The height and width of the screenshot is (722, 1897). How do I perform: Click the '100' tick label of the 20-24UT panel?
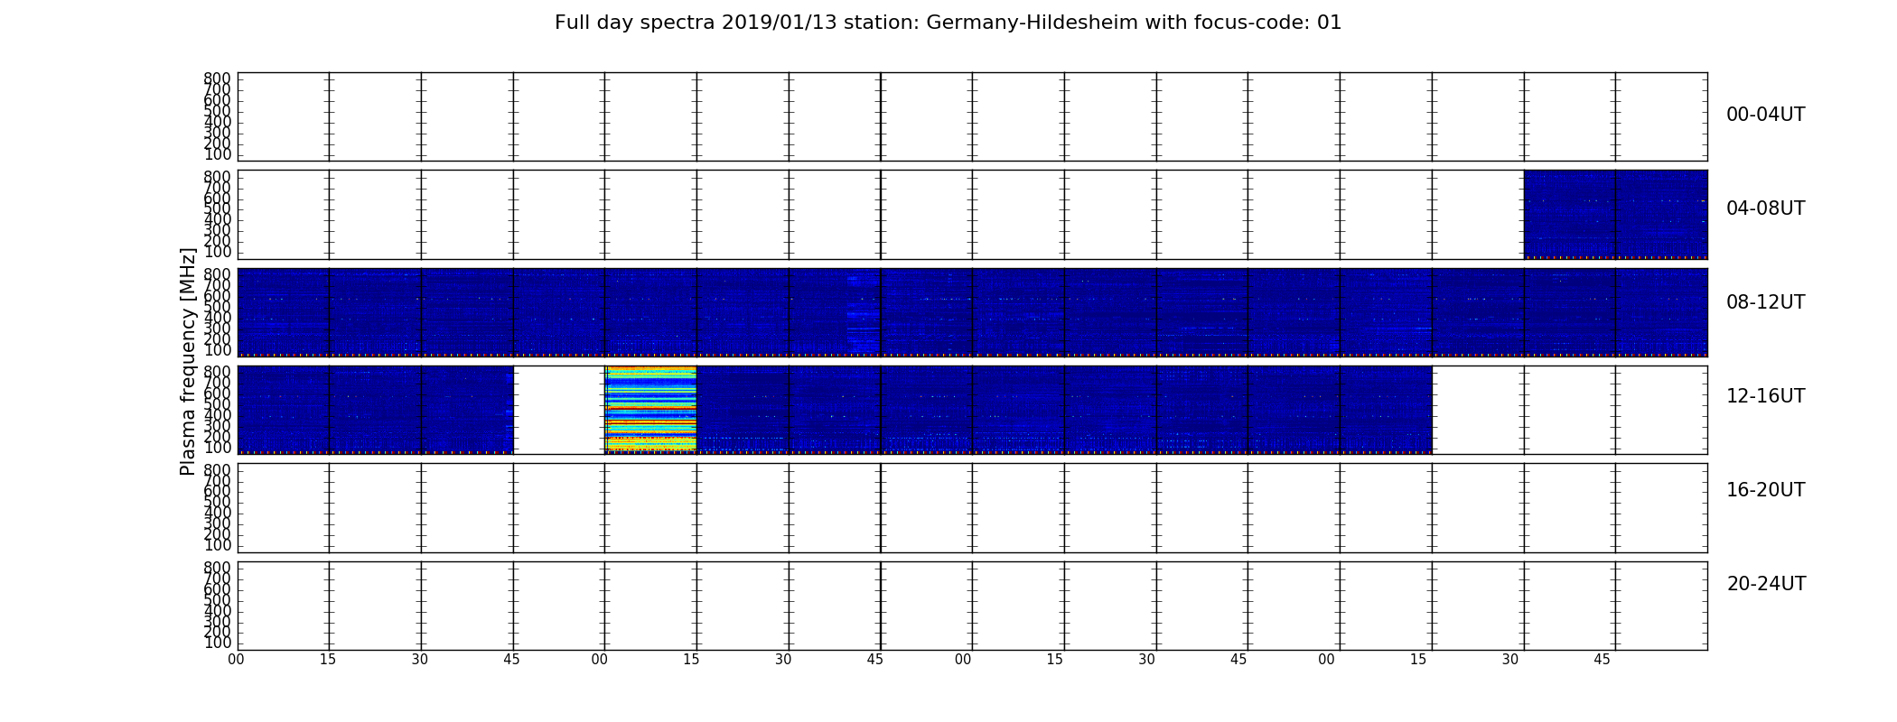click(217, 643)
